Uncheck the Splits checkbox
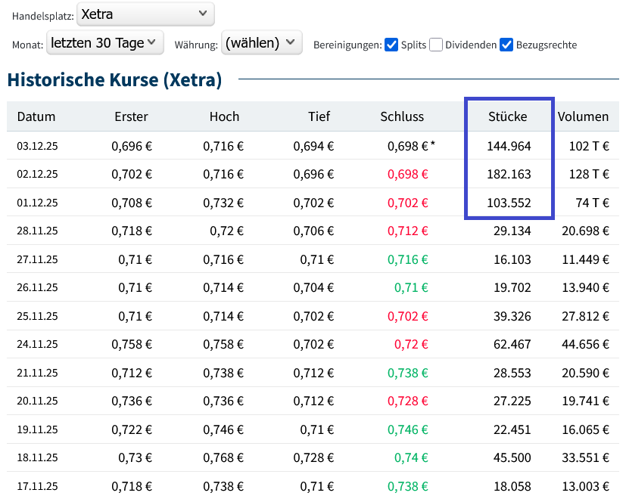The height and width of the screenshot is (499, 626). click(x=391, y=45)
